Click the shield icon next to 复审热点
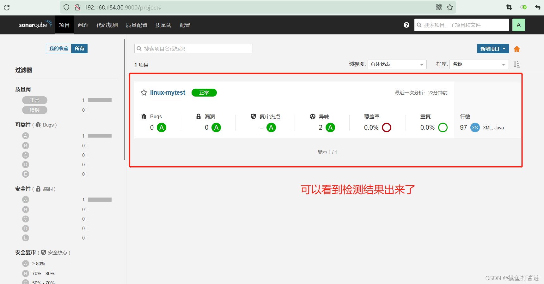 click(254, 116)
